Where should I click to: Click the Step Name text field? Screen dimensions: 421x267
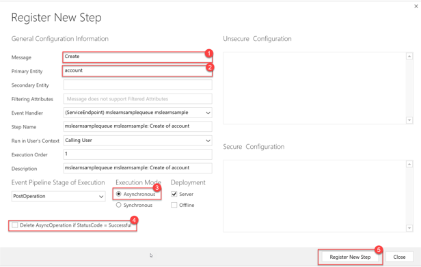point(138,126)
